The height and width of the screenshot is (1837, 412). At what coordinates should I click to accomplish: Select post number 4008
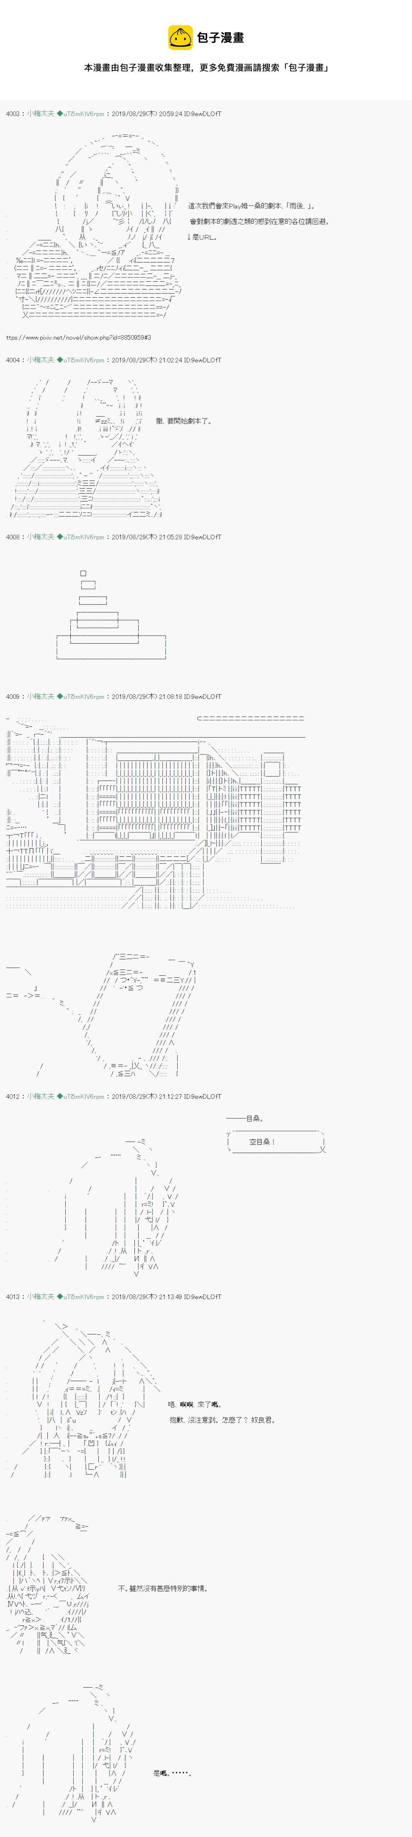pyautogui.click(x=12, y=537)
